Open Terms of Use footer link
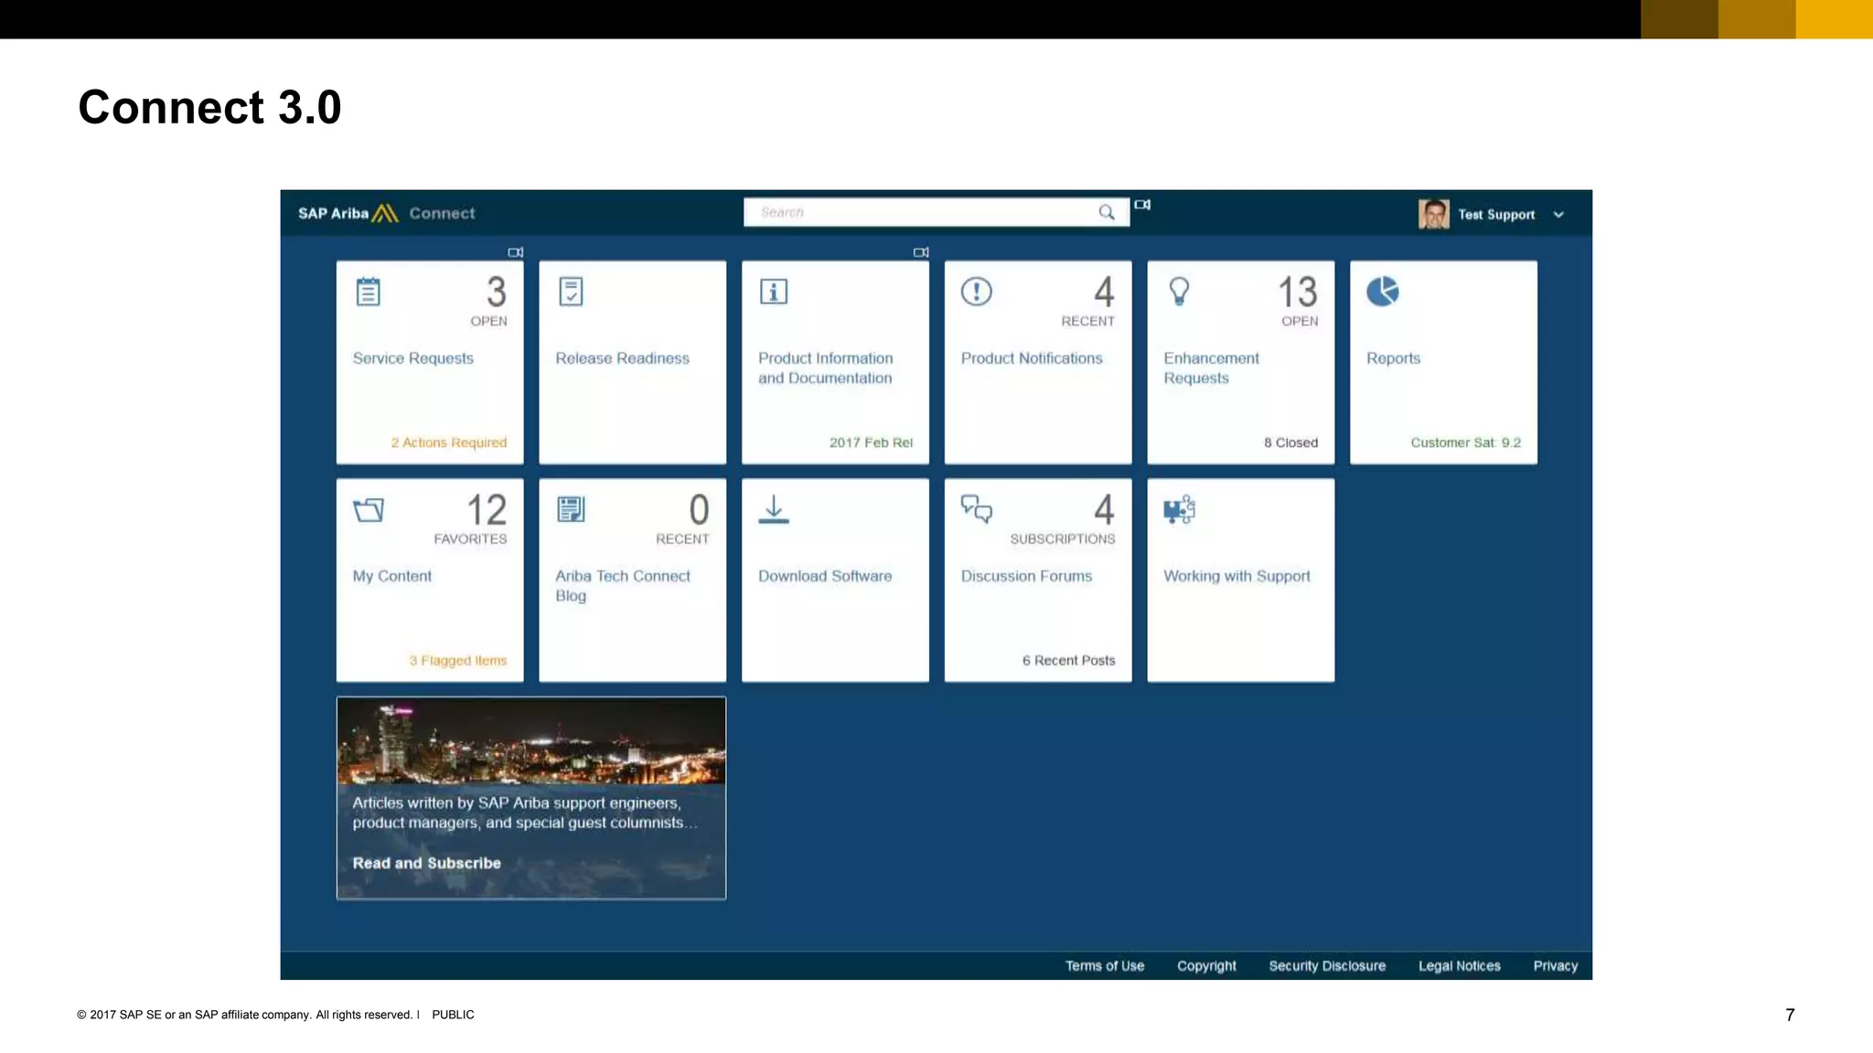This screenshot has height=1053, width=1873. coord(1104,965)
